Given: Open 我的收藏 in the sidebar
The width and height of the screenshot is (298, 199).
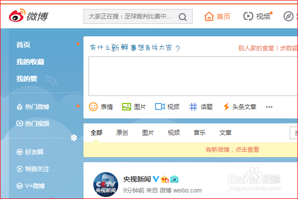Looking at the screenshot, I should (x=30, y=62).
